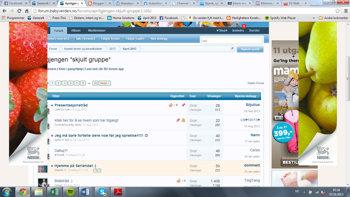Open the Medlemmer tab
Viewport: 350px width, 197px height.
tap(97, 31)
